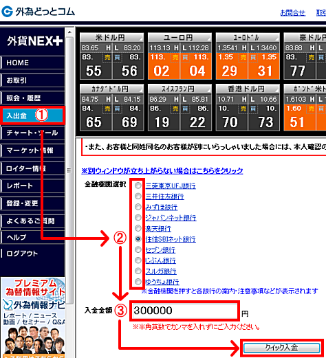The width and height of the screenshot is (326, 358).
Task: Expand the カナダドル円 panel corner triangle
Action: point(141,91)
